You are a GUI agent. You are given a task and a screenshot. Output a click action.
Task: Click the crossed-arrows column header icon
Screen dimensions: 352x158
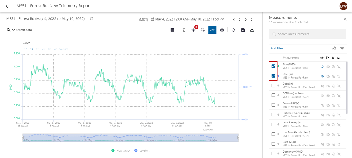click(339, 58)
